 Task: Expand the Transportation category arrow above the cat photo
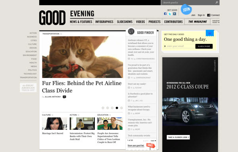[61, 34]
